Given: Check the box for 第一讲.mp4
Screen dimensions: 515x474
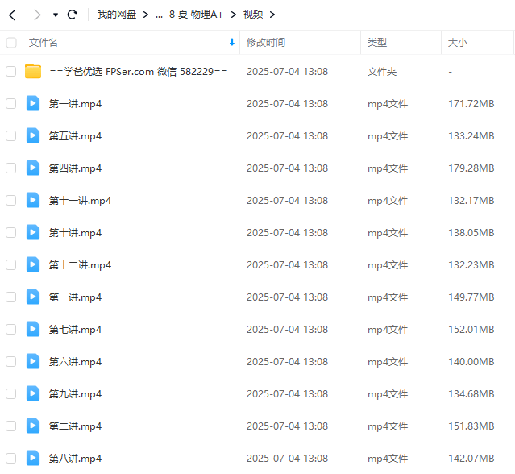Looking at the screenshot, I should click(x=10, y=103).
